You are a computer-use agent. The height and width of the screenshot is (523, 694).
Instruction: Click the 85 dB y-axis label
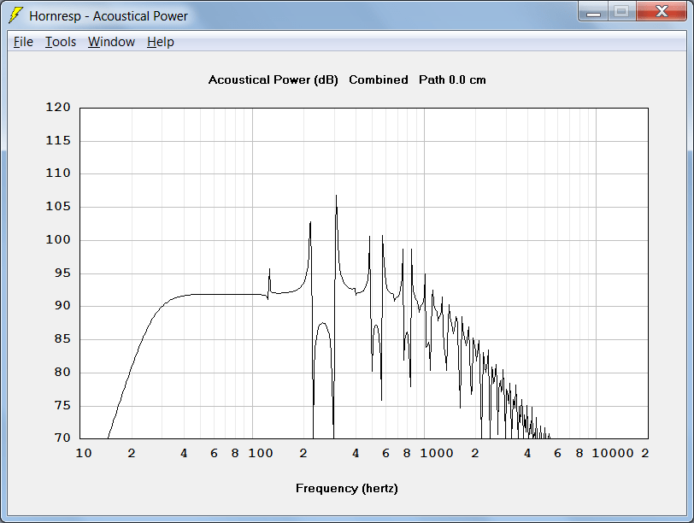(x=62, y=338)
